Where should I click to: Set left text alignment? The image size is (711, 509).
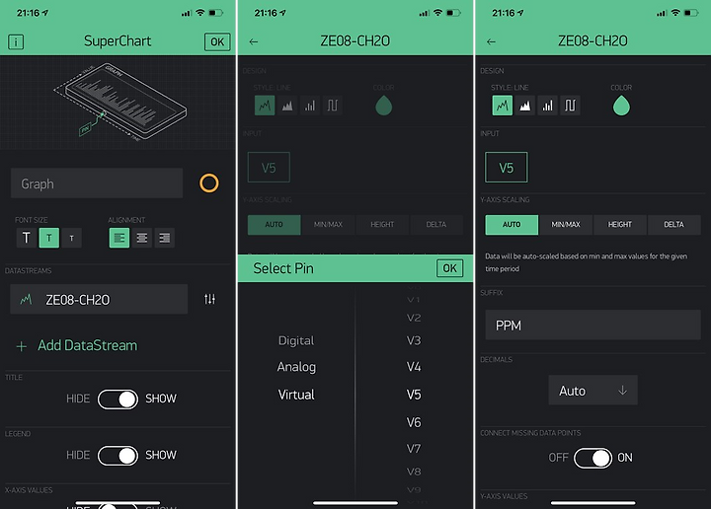119,238
